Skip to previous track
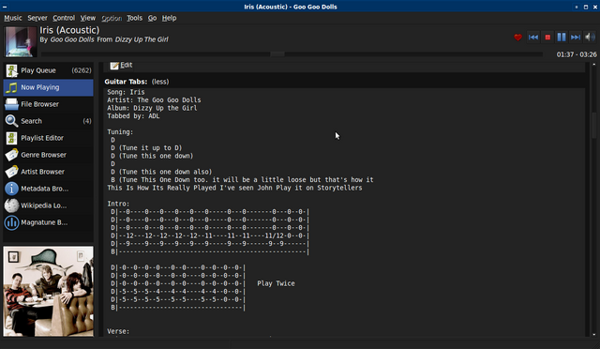Image resolution: width=600 pixels, height=349 pixels. (533, 38)
